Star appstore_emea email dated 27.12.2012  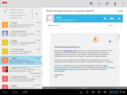click(39, 79)
